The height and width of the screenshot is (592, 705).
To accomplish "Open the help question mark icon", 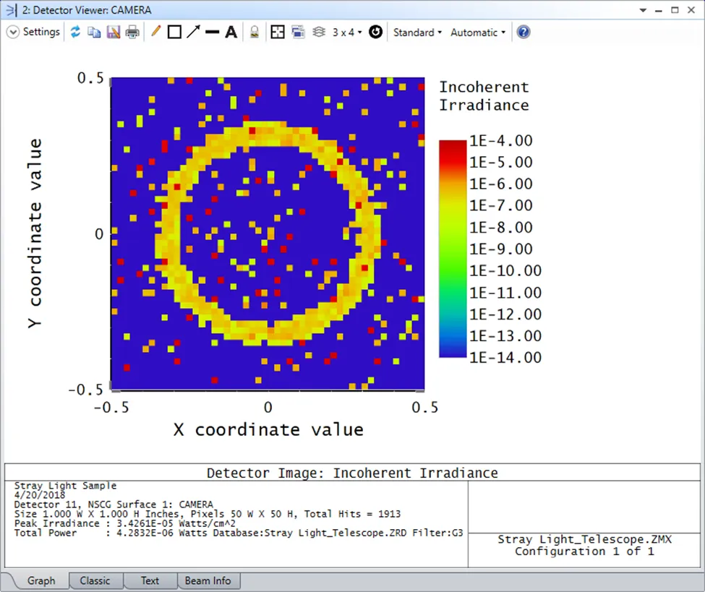I will coord(524,33).
